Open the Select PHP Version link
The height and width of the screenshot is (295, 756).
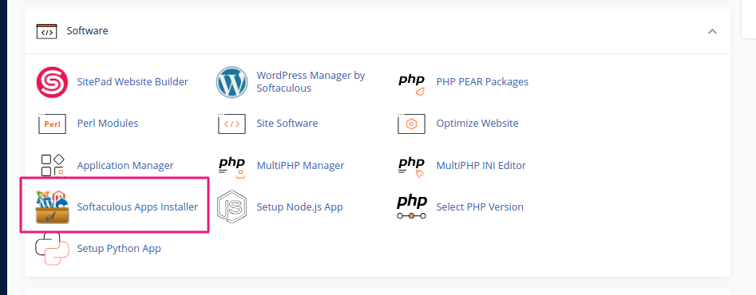(480, 207)
